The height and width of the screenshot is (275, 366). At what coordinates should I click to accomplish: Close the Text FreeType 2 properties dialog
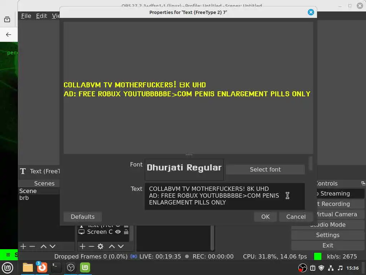(311, 12)
